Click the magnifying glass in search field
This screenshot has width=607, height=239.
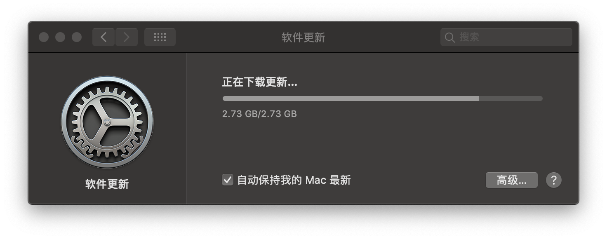click(449, 37)
